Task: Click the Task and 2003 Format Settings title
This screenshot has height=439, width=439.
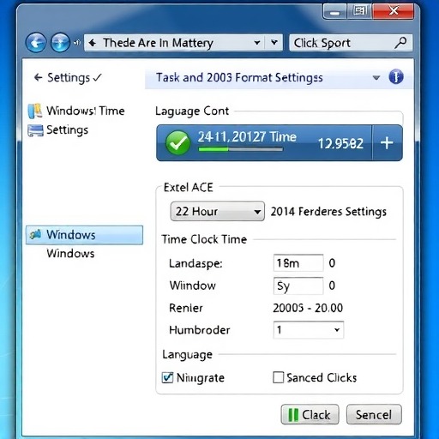Action: coord(239,77)
